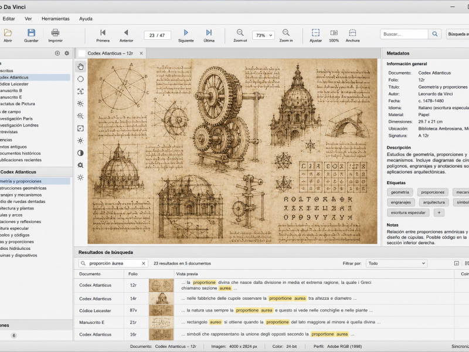Open the Manuscrito E 21r search result
Viewport: 469px width, 352px height.
click(264, 322)
